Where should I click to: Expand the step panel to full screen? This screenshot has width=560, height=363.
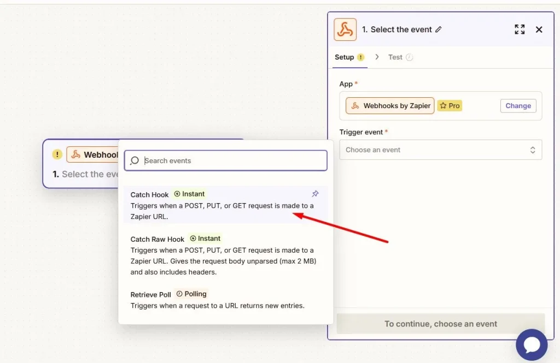coord(520,29)
